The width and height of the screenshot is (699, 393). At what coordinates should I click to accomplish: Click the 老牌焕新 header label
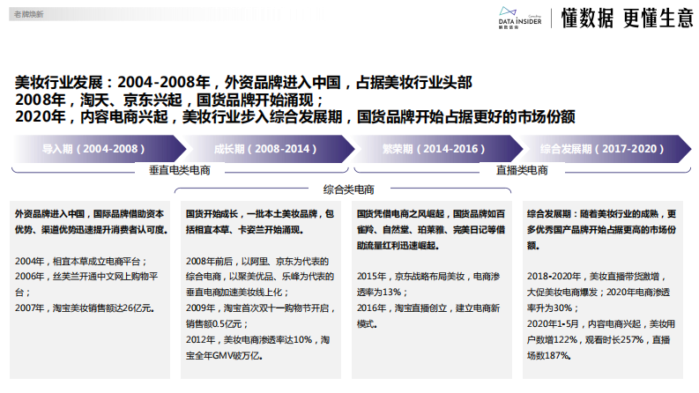tap(28, 14)
